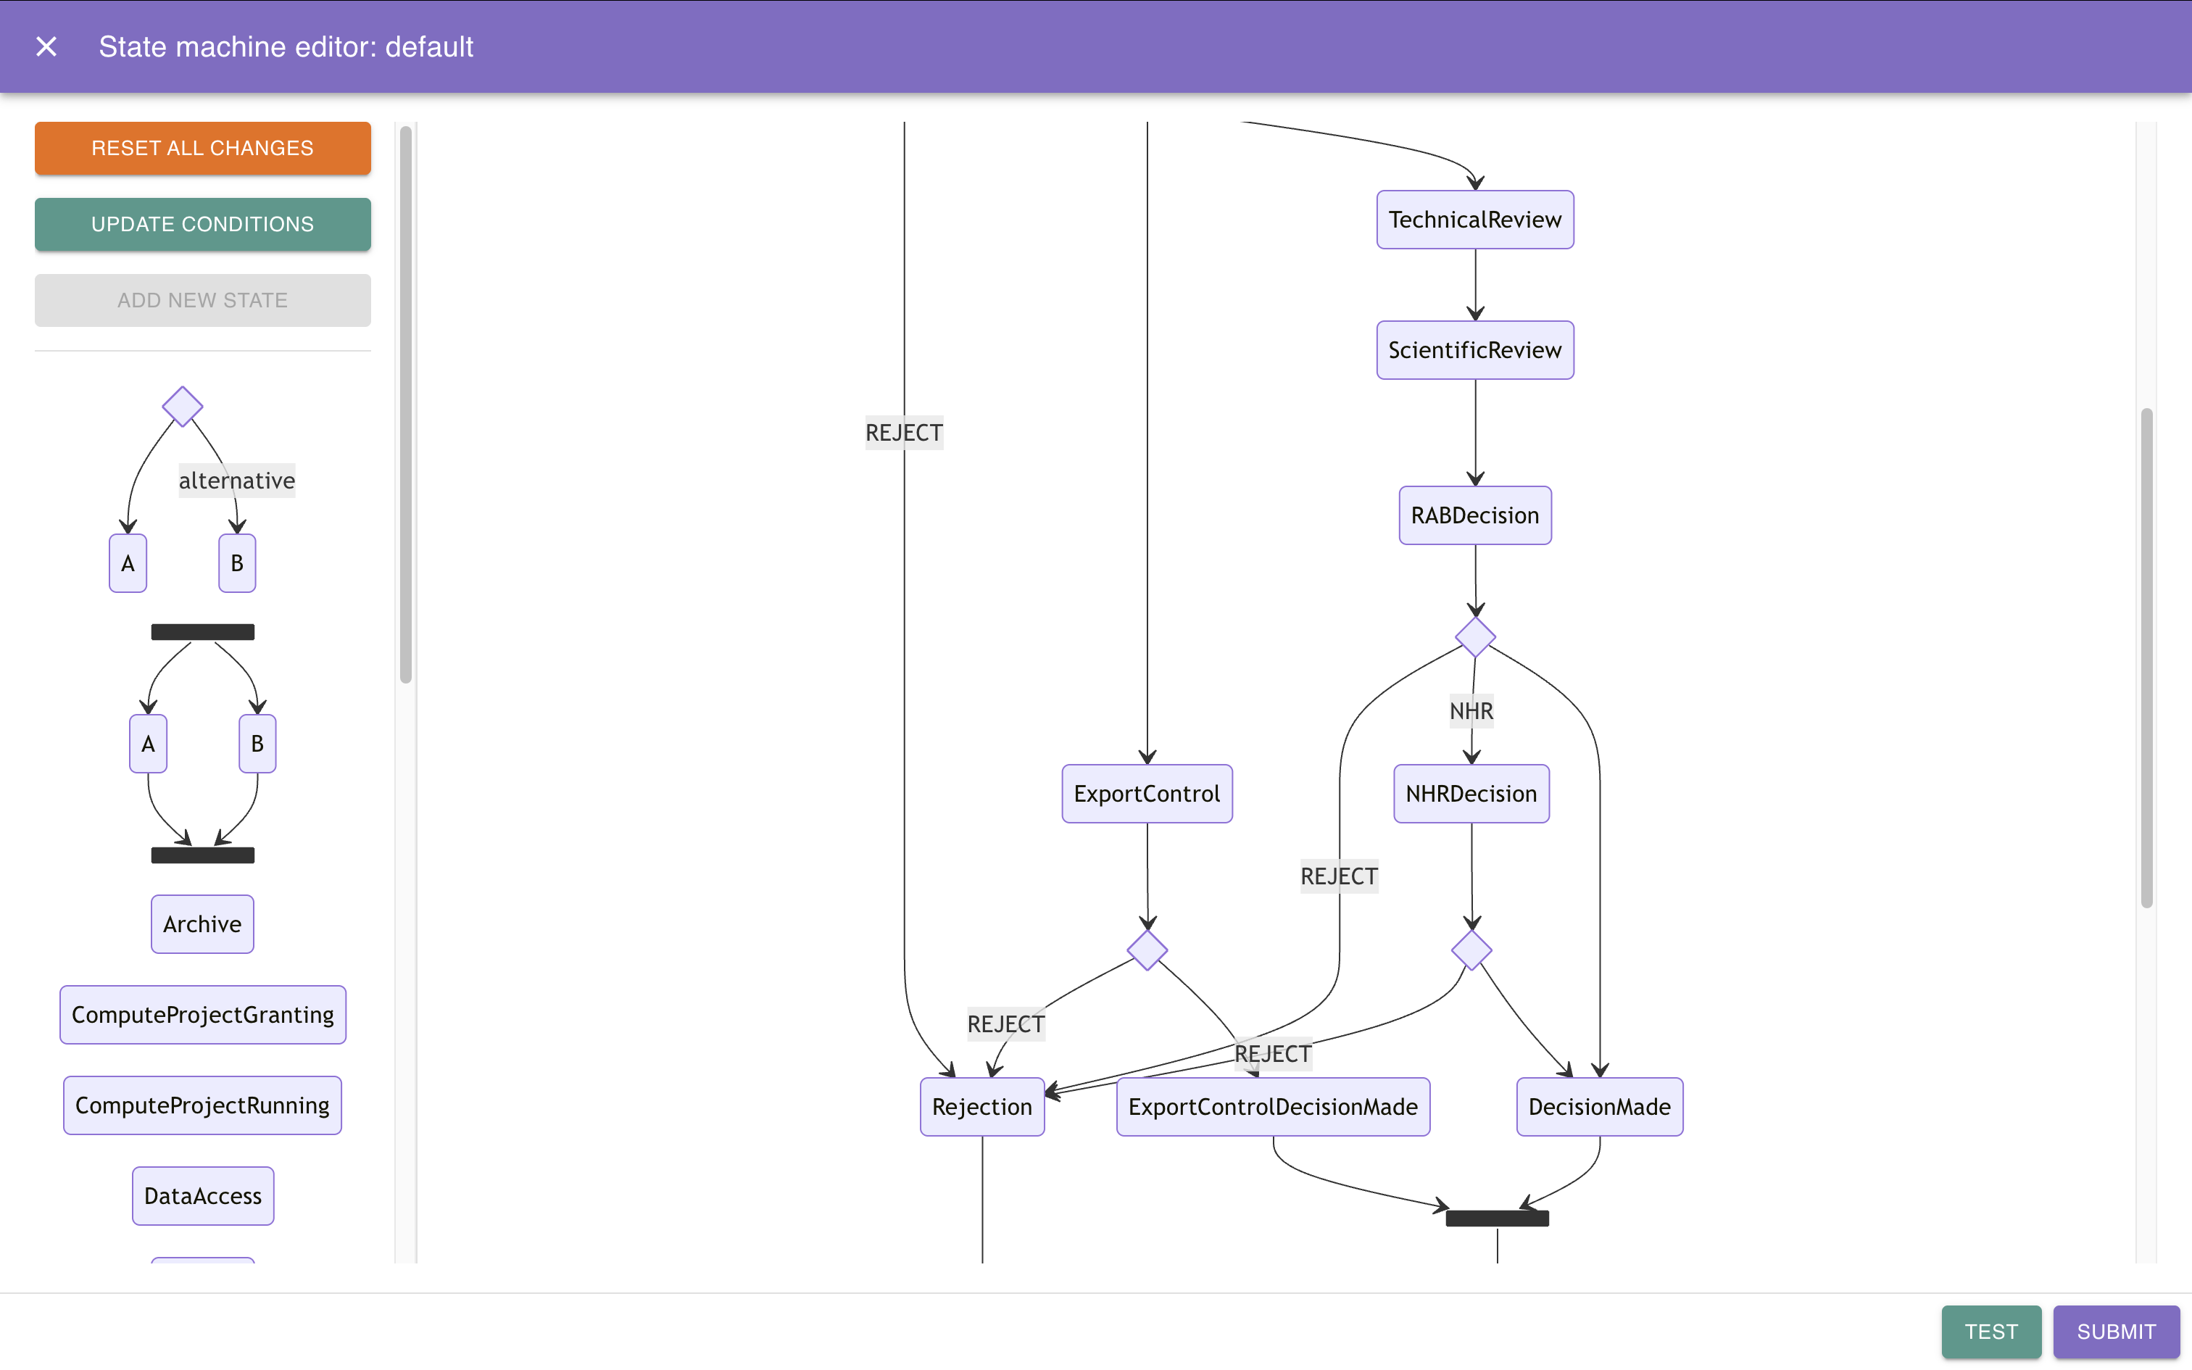Click the ScientificReview state node
The width and height of the screenshot is (2192, 1370).
[1474, 349]
